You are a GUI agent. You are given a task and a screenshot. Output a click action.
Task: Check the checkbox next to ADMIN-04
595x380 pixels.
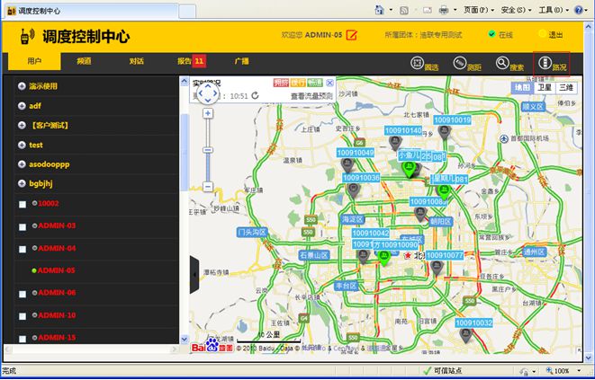pyautogui.click(x=23, y=249)
